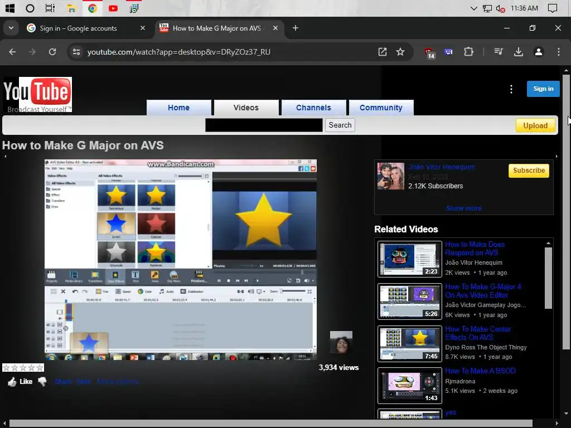Click the yellow Upload button

(535, 125)
